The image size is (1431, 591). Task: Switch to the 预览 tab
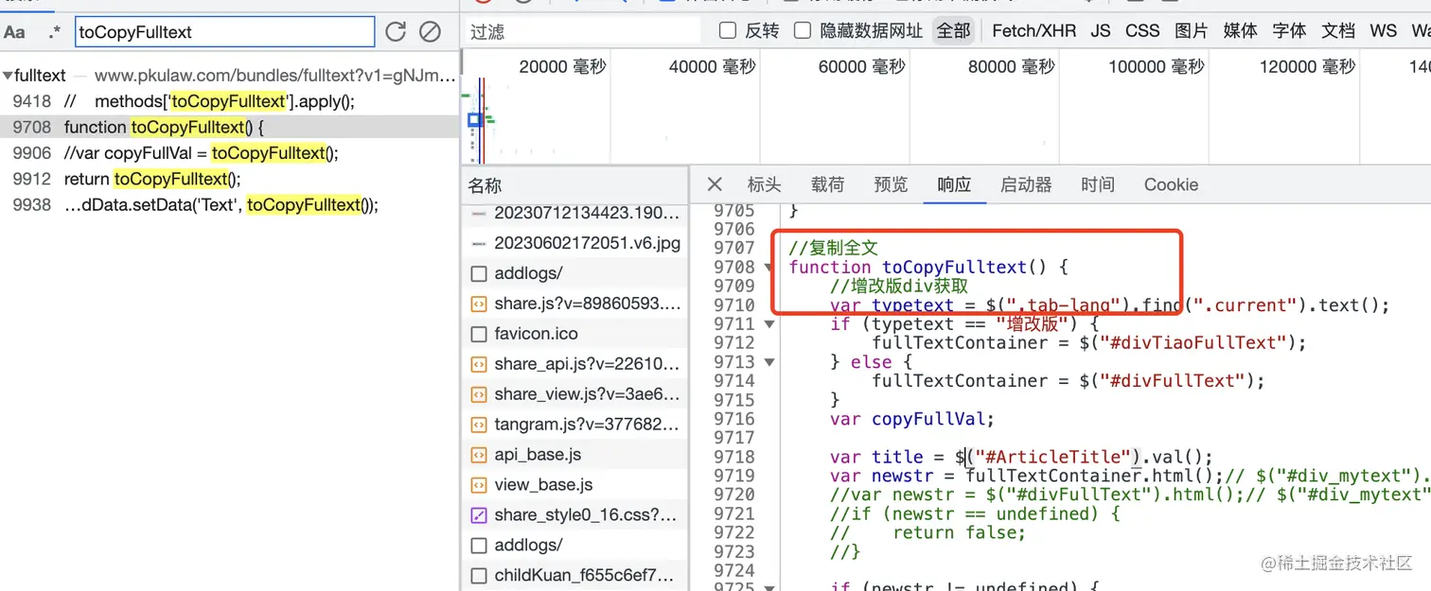(x=891, y=184)
